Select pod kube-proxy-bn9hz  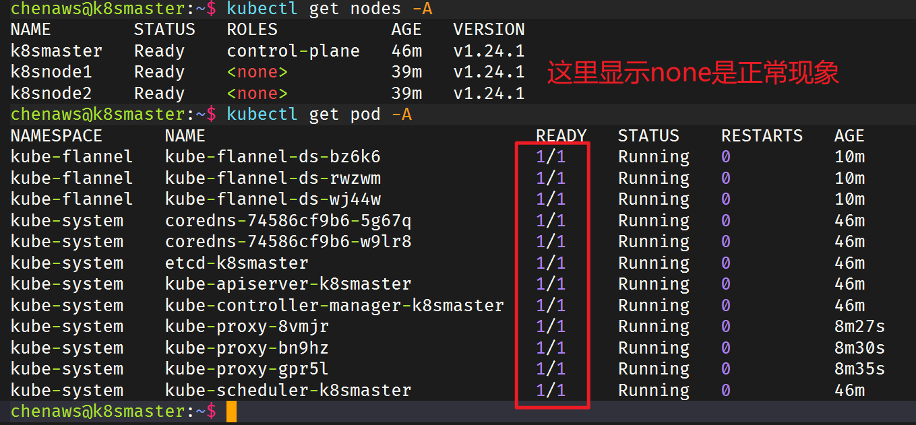point(247,348)
